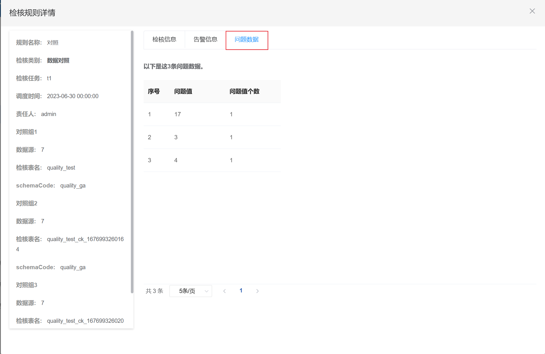Click the 对照组2 section heading
The image size is (545, 354).
[x=27, y=203]
